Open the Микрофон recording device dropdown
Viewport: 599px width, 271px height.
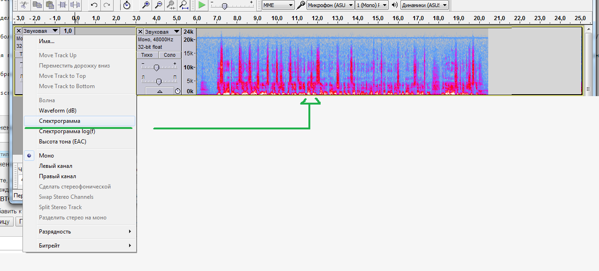[x=330, y=5]
